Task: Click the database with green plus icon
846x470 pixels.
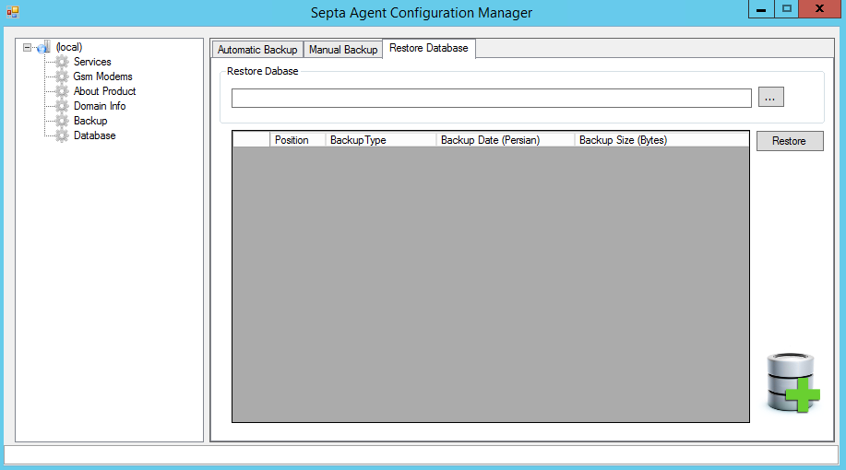Action: pos(793,382)
